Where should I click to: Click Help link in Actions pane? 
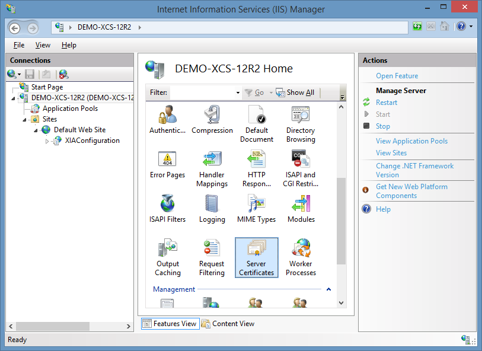[x=383, y=209]
